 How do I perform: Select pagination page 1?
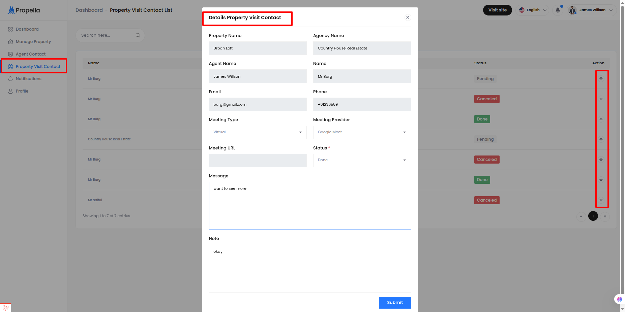(593, 216)
